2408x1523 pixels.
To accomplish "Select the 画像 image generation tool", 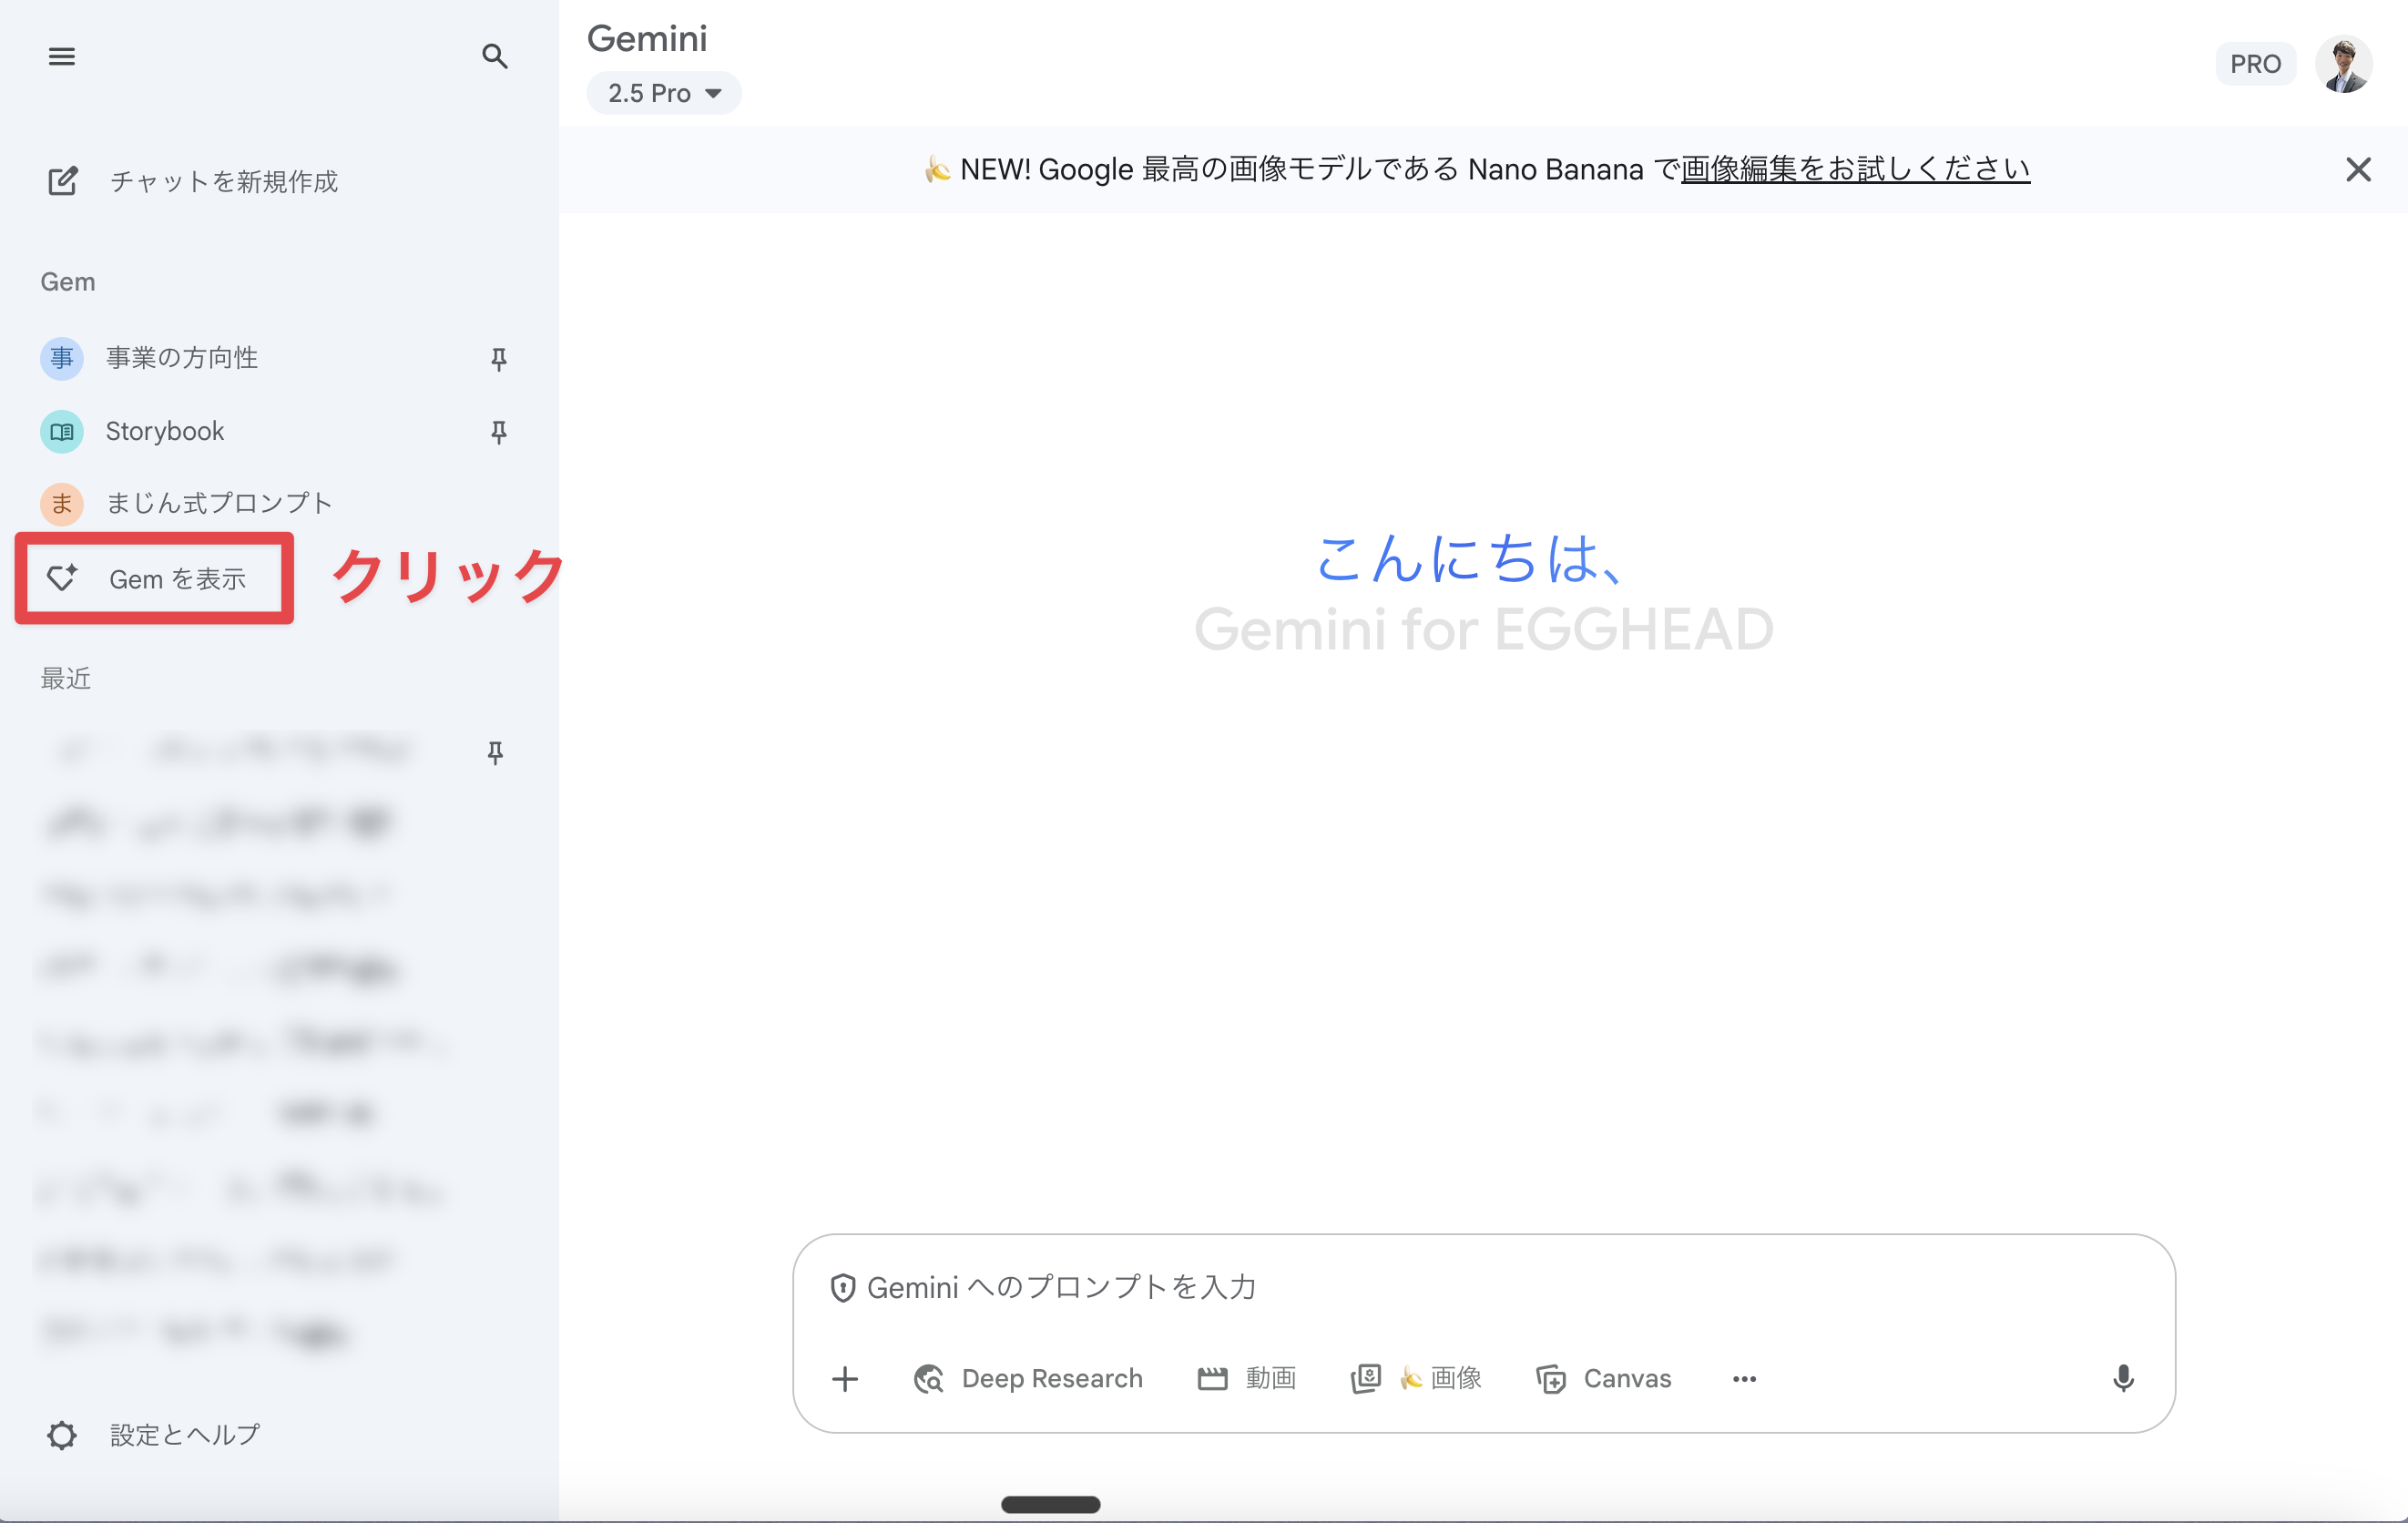I will [1416, 1379].
